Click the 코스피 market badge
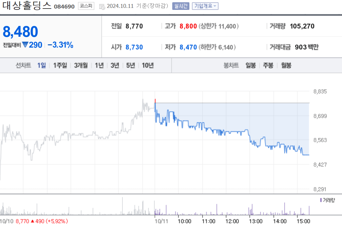The image size is (342, 233). 86,6
